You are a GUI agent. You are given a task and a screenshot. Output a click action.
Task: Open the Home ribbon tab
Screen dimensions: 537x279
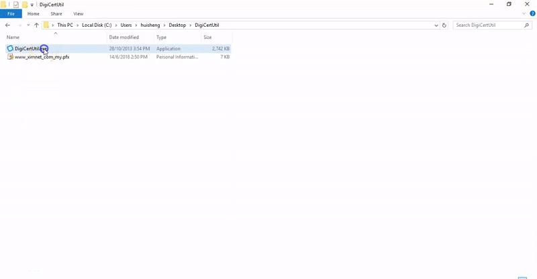pyautogui.click(x=33, y=13)
